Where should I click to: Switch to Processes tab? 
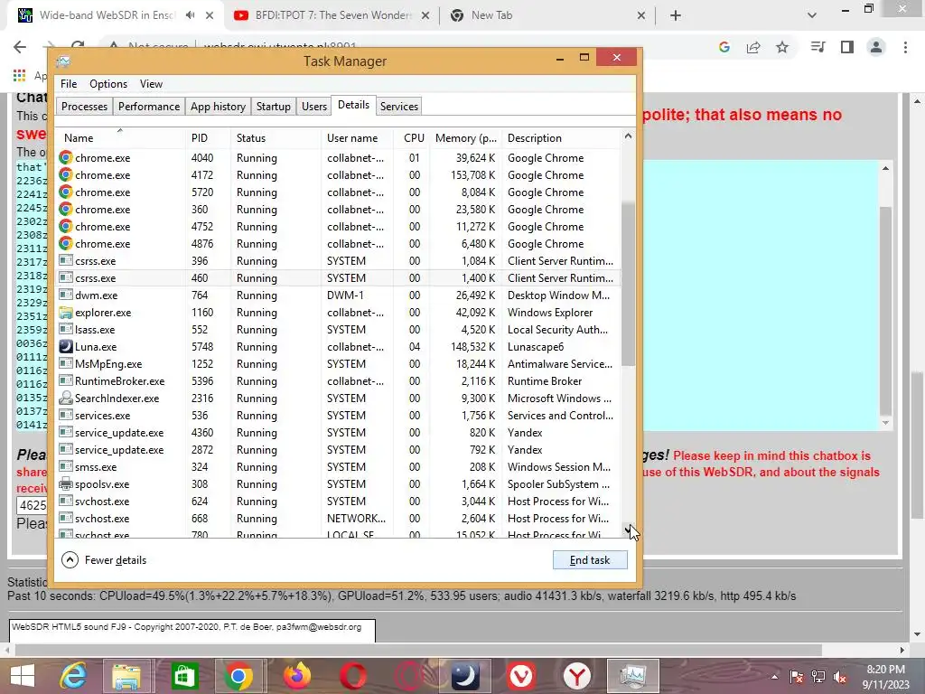point(84,107)
